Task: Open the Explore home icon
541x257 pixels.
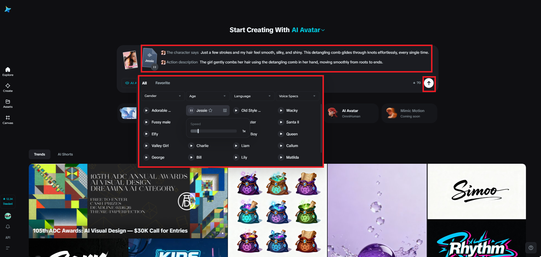Action: (8, 71)
